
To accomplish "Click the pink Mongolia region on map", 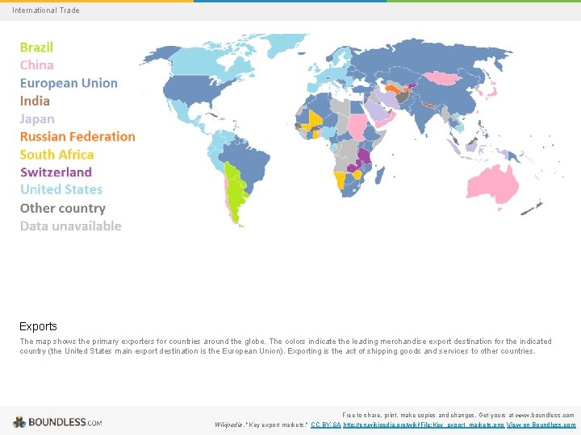I will pyautogui.click(x=442, y=77).
